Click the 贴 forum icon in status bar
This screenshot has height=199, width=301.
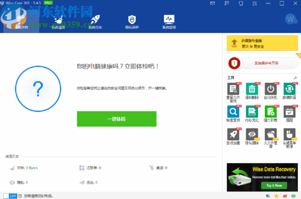click(x=268, y=196)
